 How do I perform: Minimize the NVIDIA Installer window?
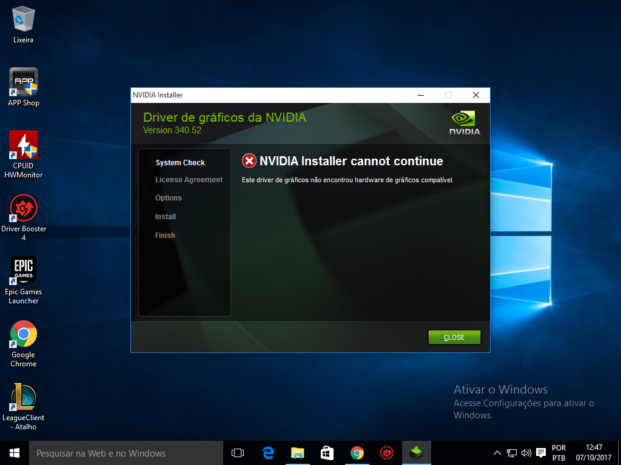click(421, 95)
